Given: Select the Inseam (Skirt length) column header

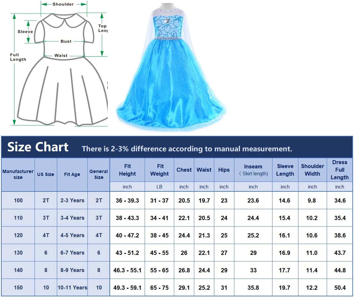Looking at the screenshot, I should tap(253, 170).
